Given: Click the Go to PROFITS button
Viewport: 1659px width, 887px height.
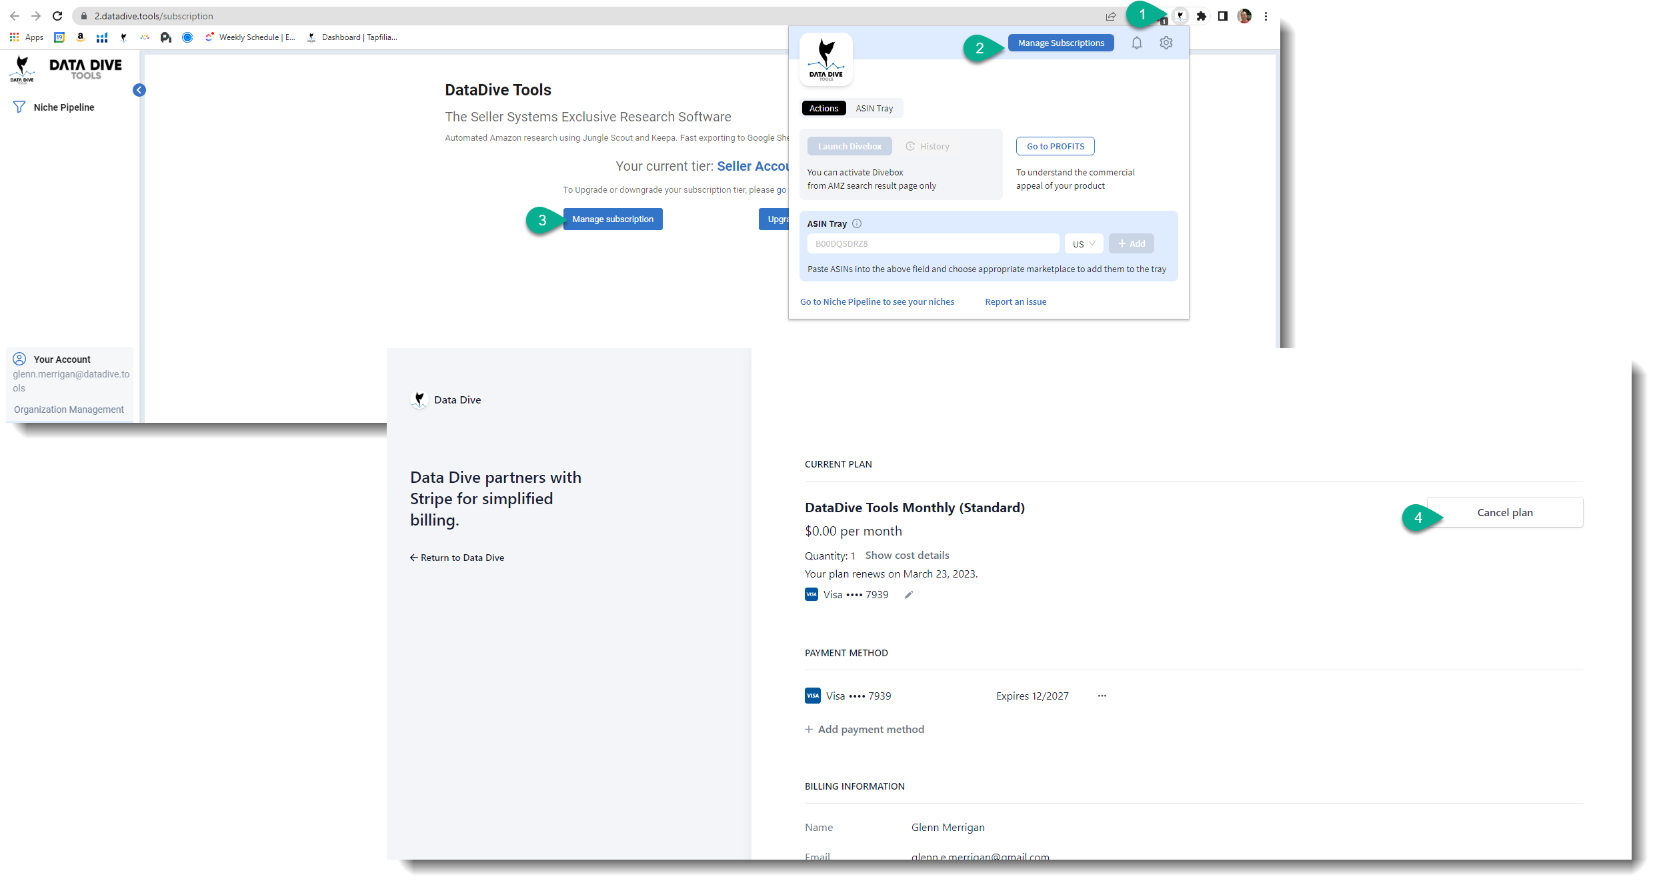Looking at the screenshot, I should (x=1056, y=146).
